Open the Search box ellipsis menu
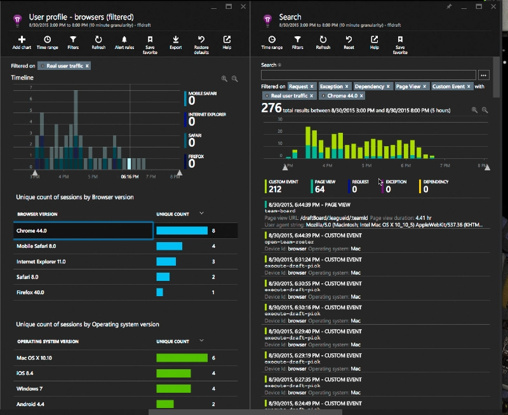Image resolution: width=508 pixels, height=415 pixels. click(483, 75)
